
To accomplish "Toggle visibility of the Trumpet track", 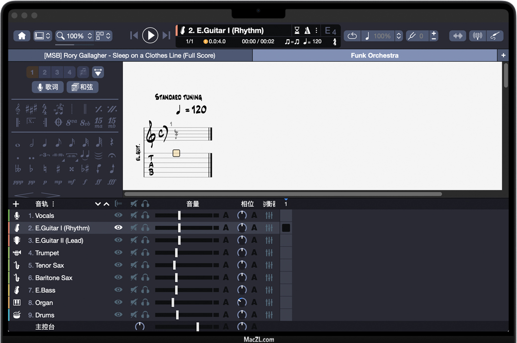I will [x=118, y=253].
